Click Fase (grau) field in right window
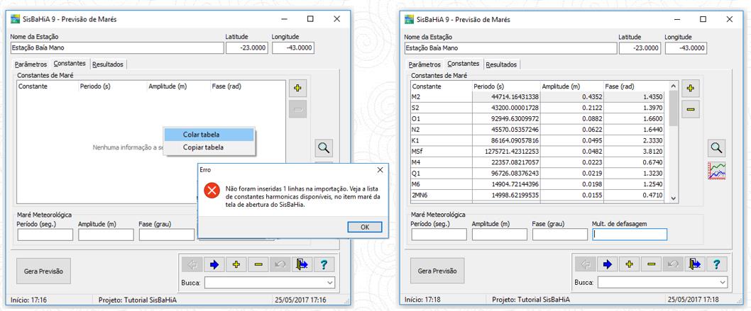This screenshot has height=311, width=751. click(560, 234)
